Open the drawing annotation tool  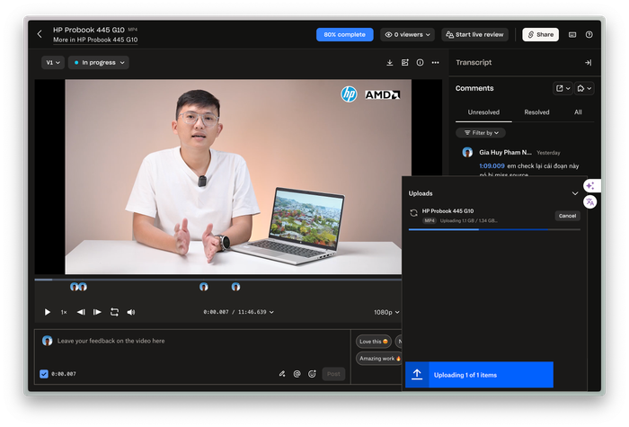(x=282, y=374)
